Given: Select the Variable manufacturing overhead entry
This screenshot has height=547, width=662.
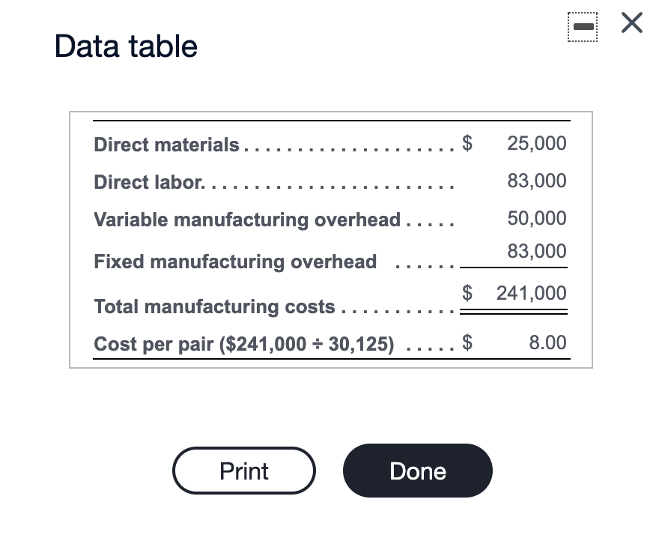Looking at the screenshot, I should (246, 220).
